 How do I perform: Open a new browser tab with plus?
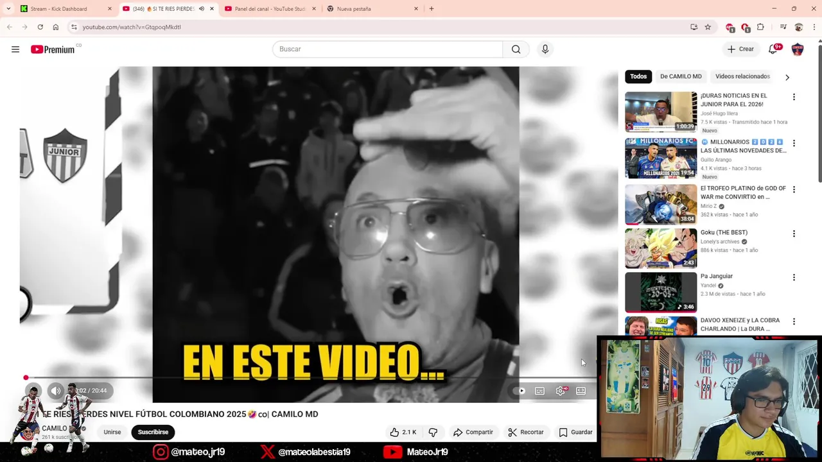[432, 9]
